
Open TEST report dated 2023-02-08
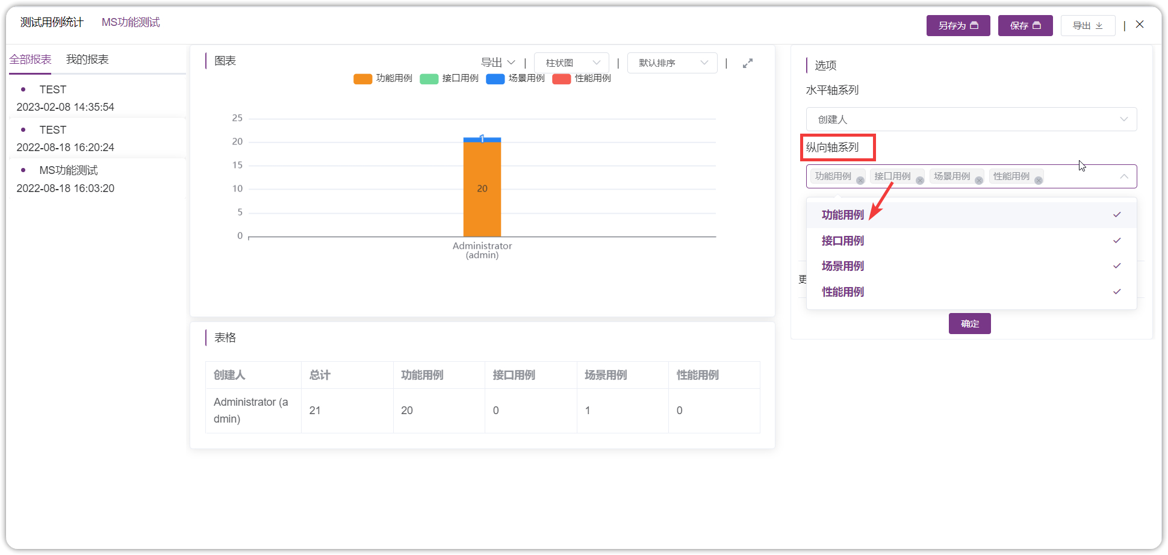point(97,98)
